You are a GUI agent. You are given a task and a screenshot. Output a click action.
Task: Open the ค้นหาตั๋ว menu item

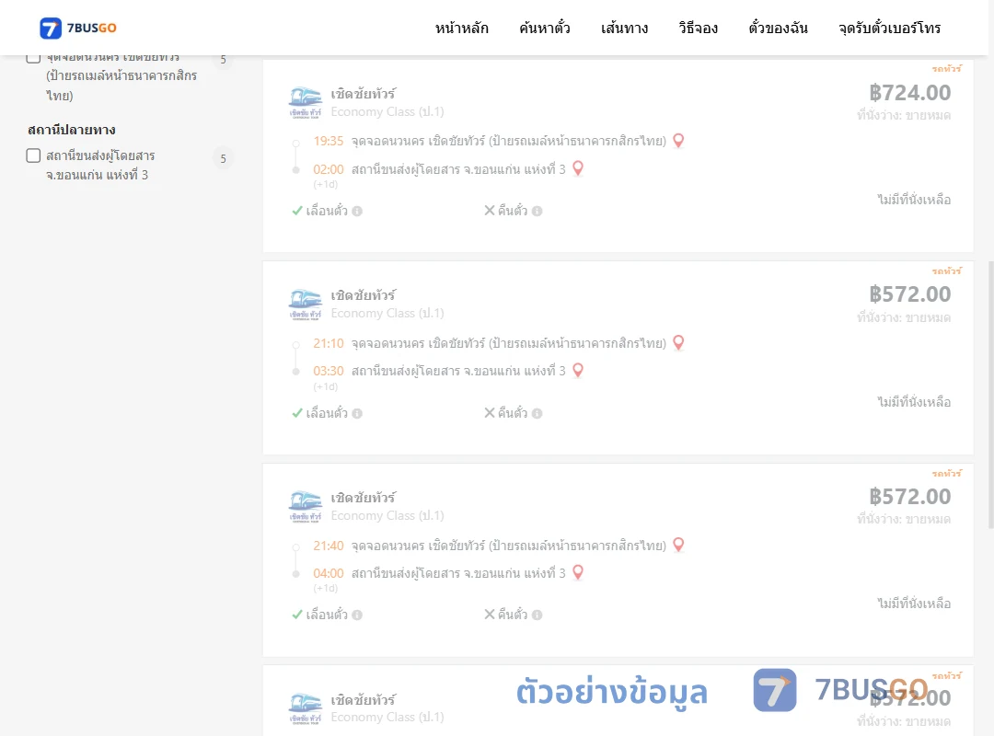(x=545, y=28)
